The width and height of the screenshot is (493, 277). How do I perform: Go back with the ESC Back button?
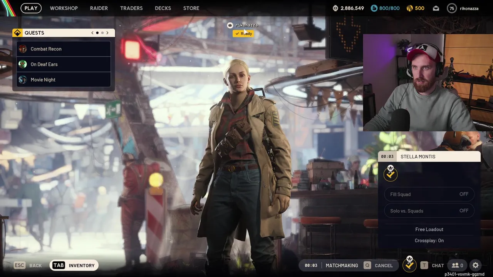click(x=28, y=265)
